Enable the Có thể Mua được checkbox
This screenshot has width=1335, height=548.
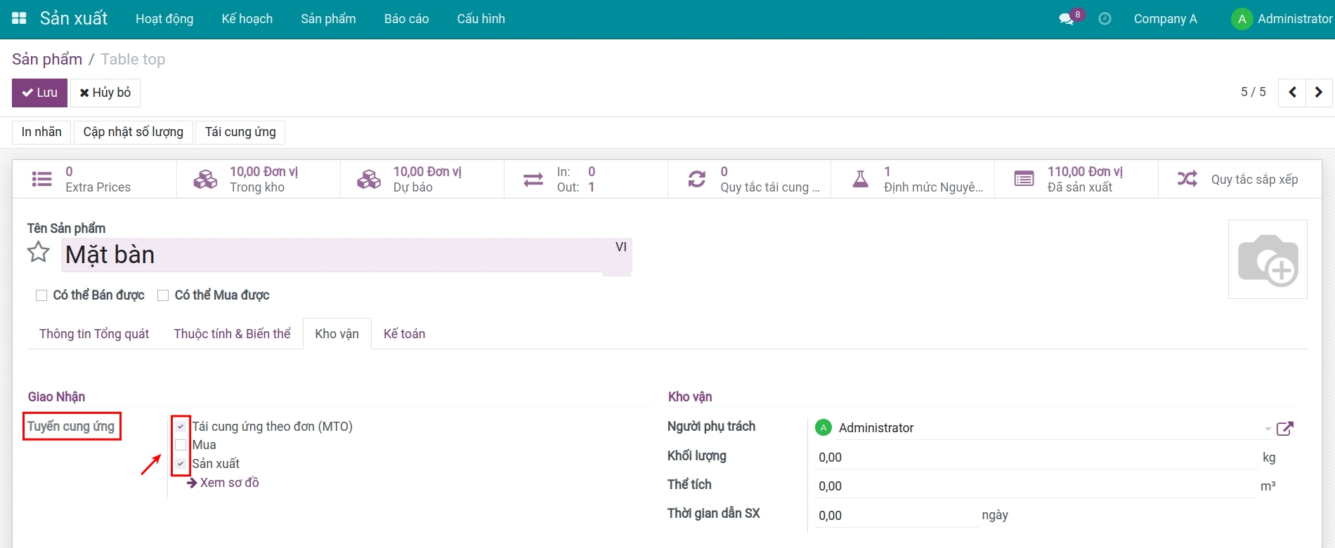163,295
